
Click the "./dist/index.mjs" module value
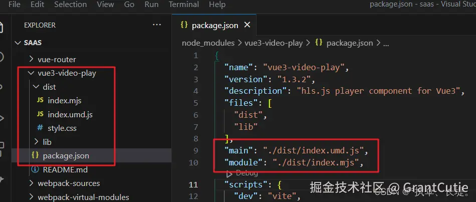[x=316, y=162]
